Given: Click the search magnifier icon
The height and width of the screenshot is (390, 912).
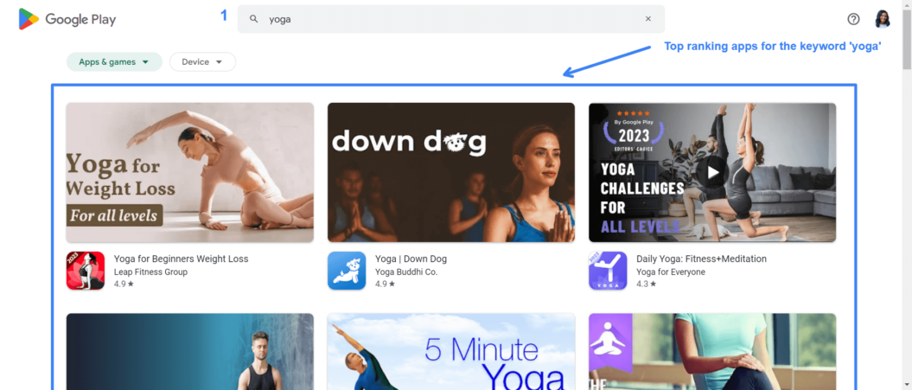Looking at the screenshot, I should 253,19.
